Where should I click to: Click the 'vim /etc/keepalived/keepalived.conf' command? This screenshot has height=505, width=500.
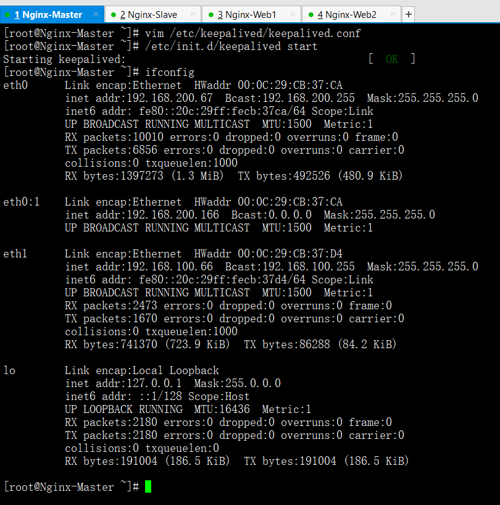252,33
